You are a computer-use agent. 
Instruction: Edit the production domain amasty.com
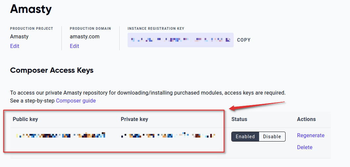click(74, 46)
